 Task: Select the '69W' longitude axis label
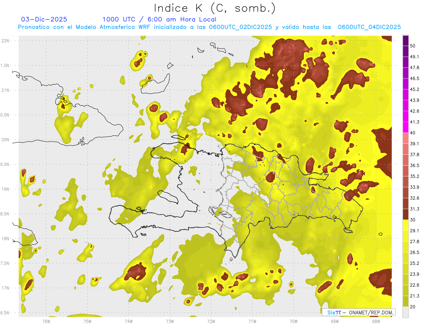334,321
